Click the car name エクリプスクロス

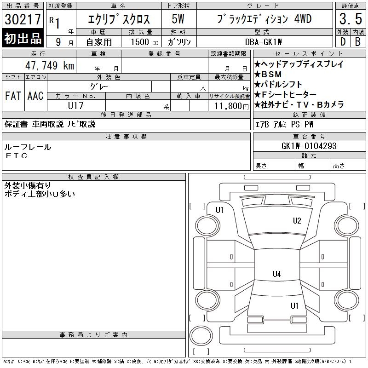(119, 19)
